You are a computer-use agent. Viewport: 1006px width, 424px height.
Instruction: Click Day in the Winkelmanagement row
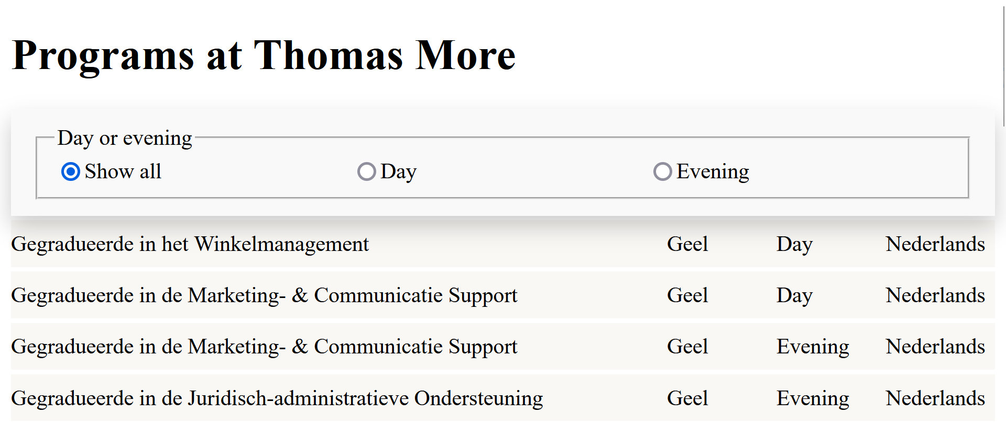[794, 244]
